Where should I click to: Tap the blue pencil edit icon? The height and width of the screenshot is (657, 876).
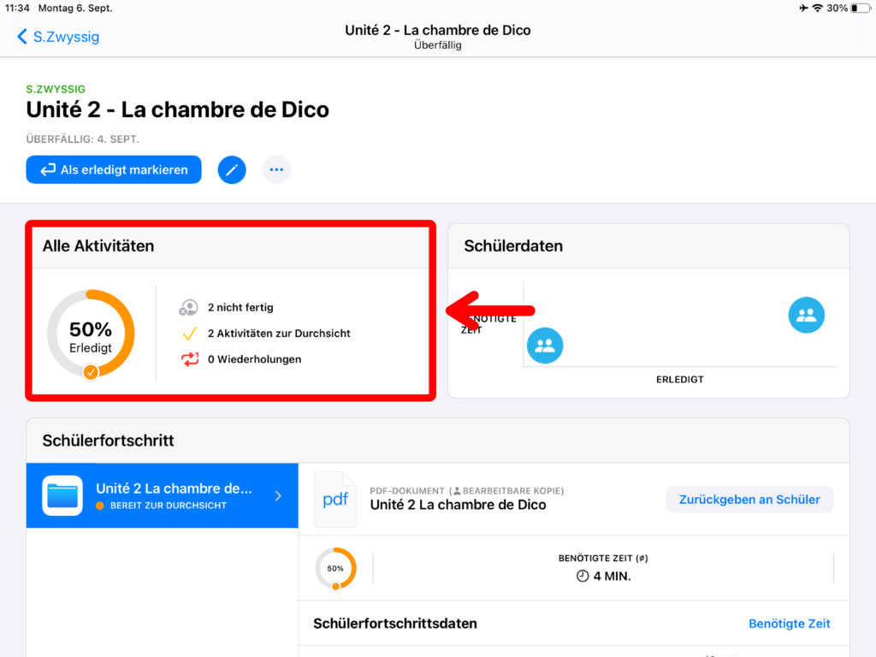pos(232,169)
